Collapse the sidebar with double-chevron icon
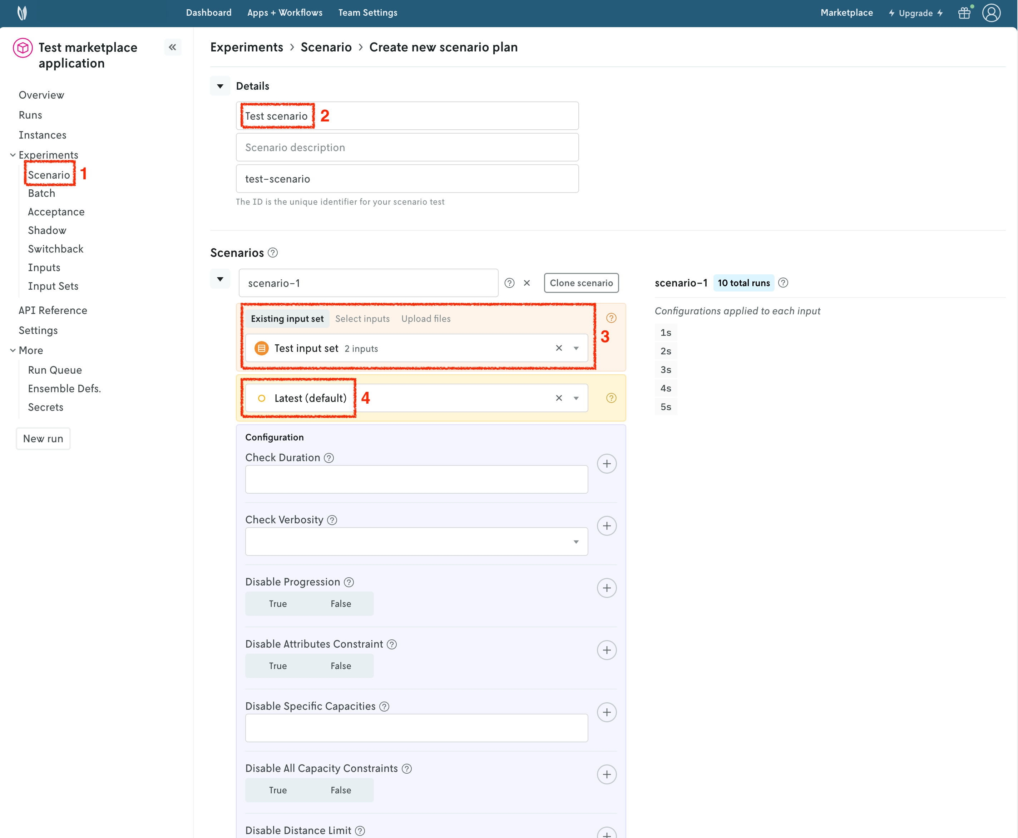 tap(172, 47)
